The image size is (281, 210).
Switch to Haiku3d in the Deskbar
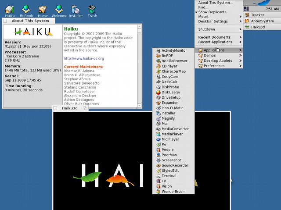pos(262,27)
